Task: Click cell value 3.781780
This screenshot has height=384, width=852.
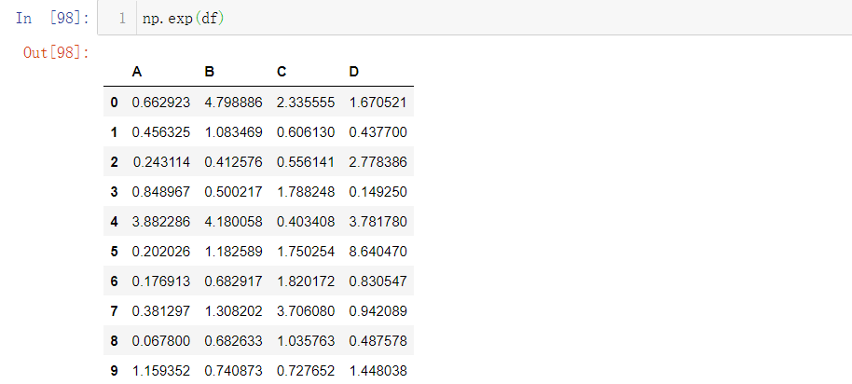Action: pos(378,222)
